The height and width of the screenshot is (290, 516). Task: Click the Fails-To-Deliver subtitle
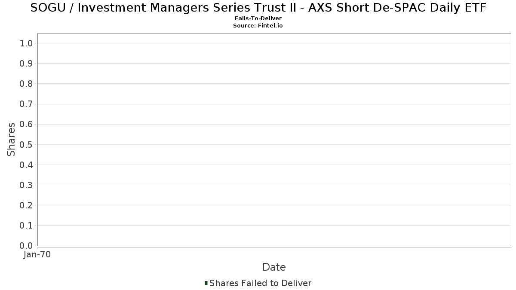258,18
